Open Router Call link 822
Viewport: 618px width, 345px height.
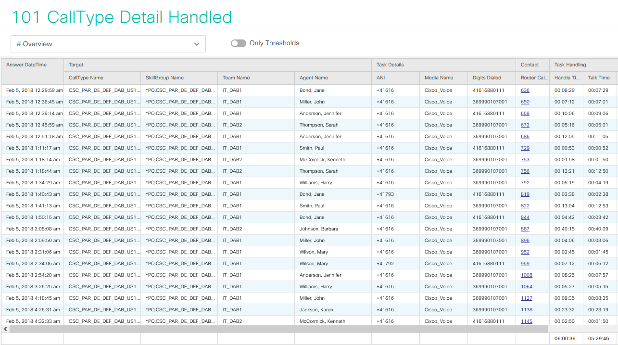click(525, 206)
